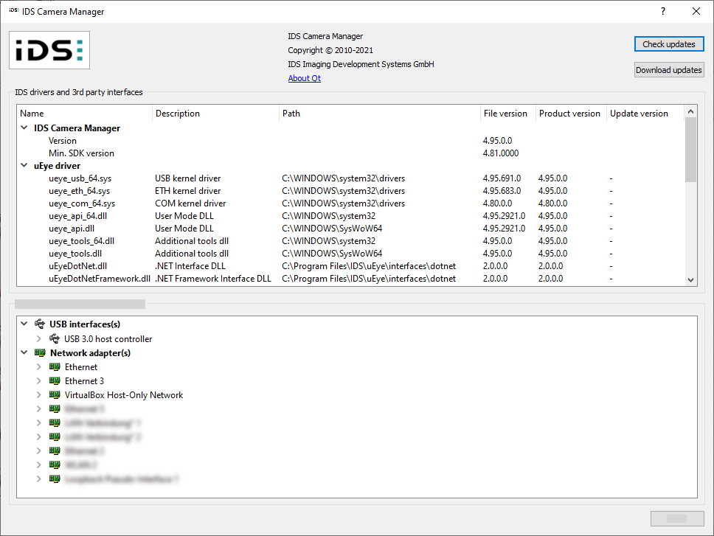
Task: Collapse the IDS Camera Manager tree group
Action: [x=24, y=128]
